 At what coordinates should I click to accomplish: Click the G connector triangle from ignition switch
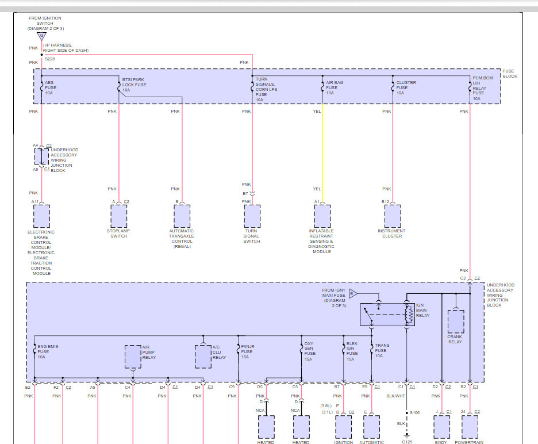click(41, 37)
